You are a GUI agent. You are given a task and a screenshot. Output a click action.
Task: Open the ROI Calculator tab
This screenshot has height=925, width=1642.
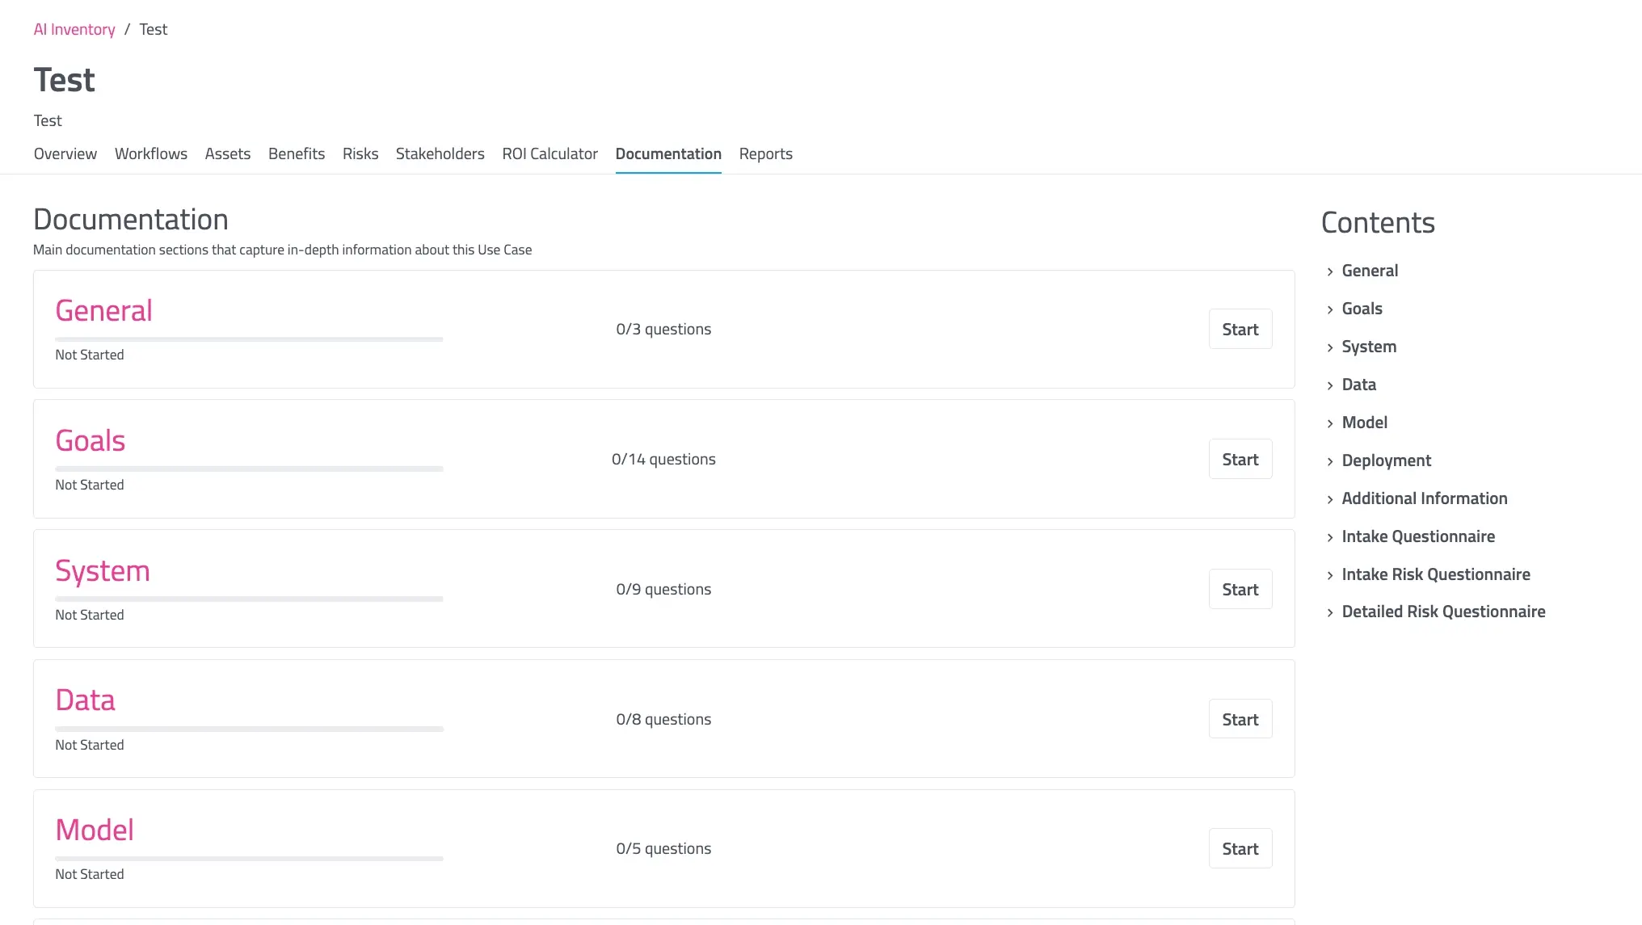(x=550, y=153)
